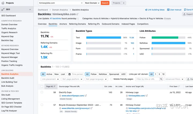The width and height of the screenshot is (193, 114).
Task: Open external link icon after www.electrifyexpo.com/
Action: coord(86,96)
